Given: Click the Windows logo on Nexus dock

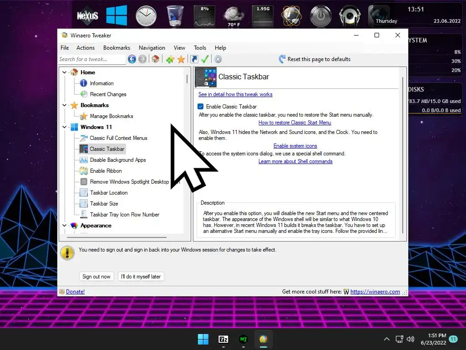Looking at the screenshot, I should 116,15.
